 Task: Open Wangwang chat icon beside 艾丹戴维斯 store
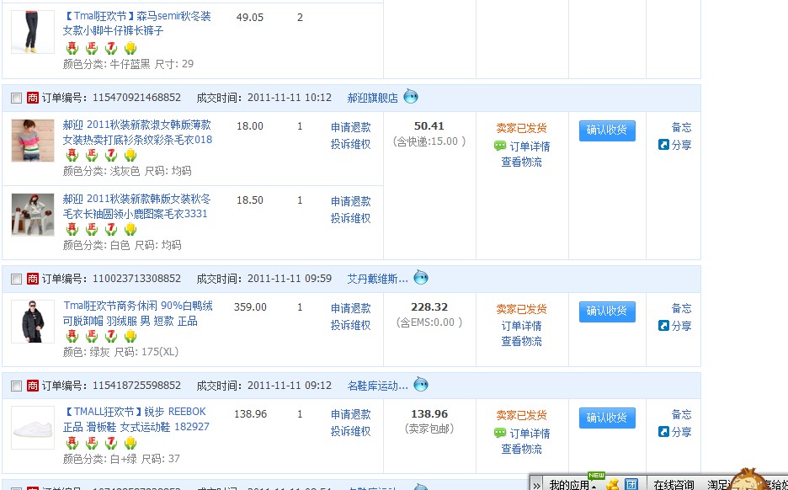point(421,278)
